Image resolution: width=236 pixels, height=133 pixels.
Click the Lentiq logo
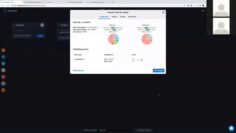click(x=10, y=11)
